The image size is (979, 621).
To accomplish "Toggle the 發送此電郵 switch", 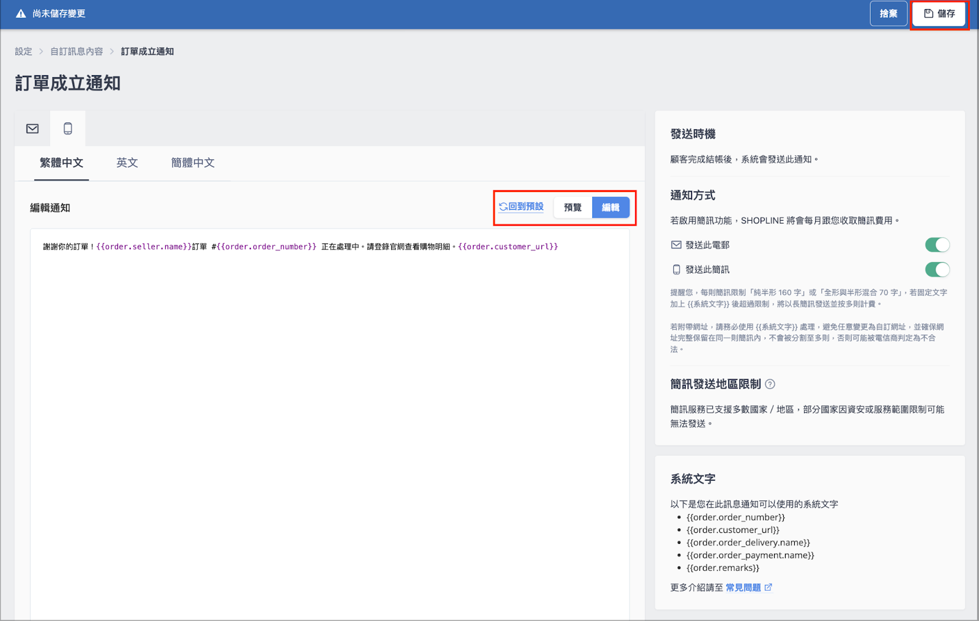I will point(937,245).
